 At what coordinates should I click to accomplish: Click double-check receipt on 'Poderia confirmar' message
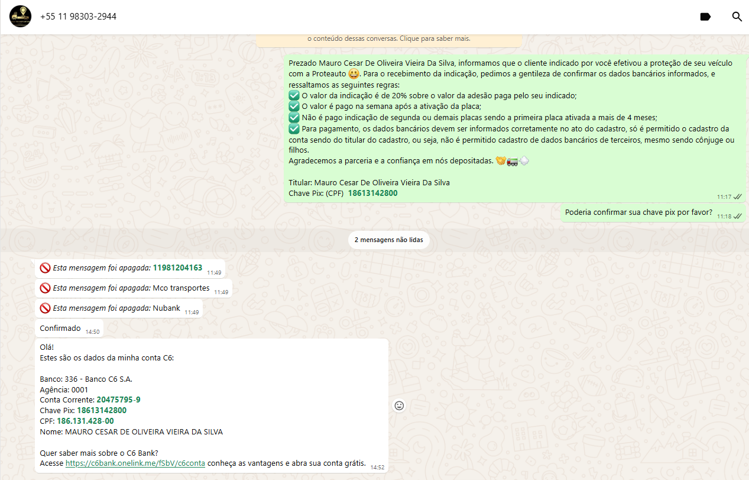coord(738,216)
